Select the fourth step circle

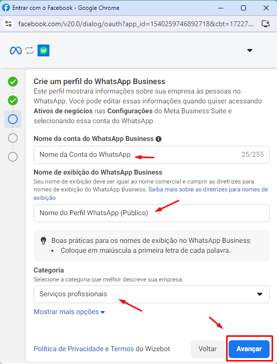[x=13, y=138]
